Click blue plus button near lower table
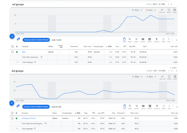The width and height of the screenshot is (187, 133). (x=12, y=103)
